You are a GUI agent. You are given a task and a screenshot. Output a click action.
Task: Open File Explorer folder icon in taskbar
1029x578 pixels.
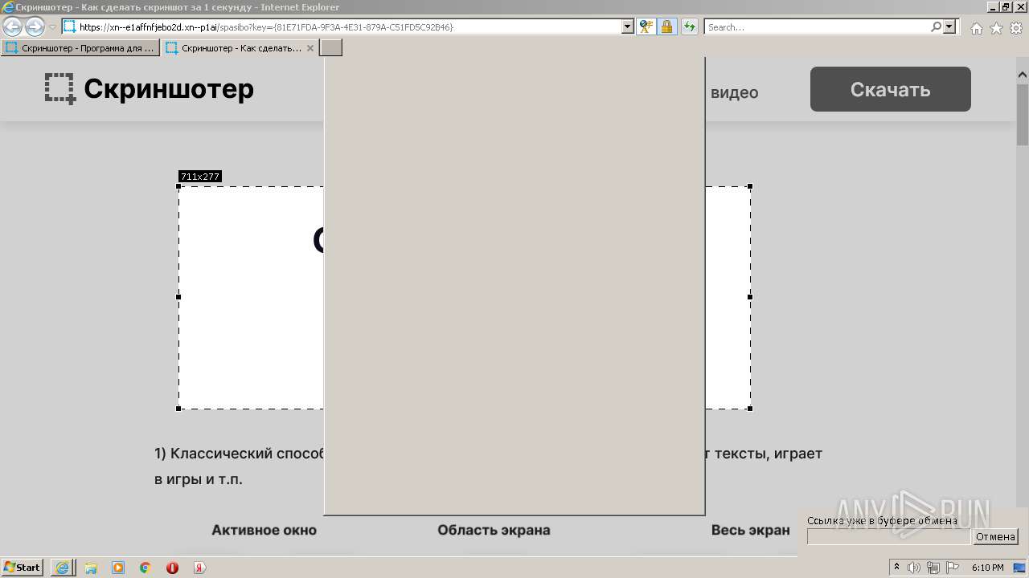coord(91,568)
